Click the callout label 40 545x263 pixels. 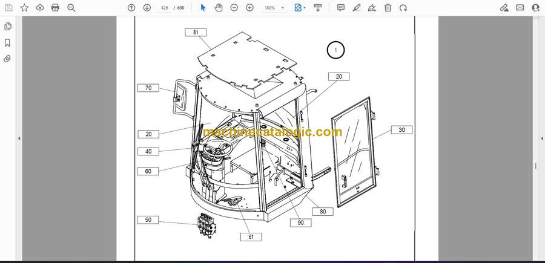148,151
